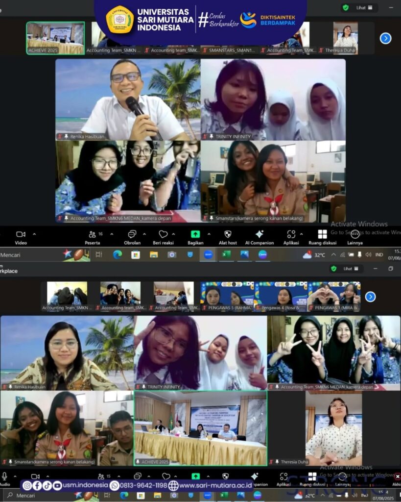This screenshot has height=502, width=401.
Task: Click ACHIEVE 2025 video tile, lower window
Action: tap(201, 428)
